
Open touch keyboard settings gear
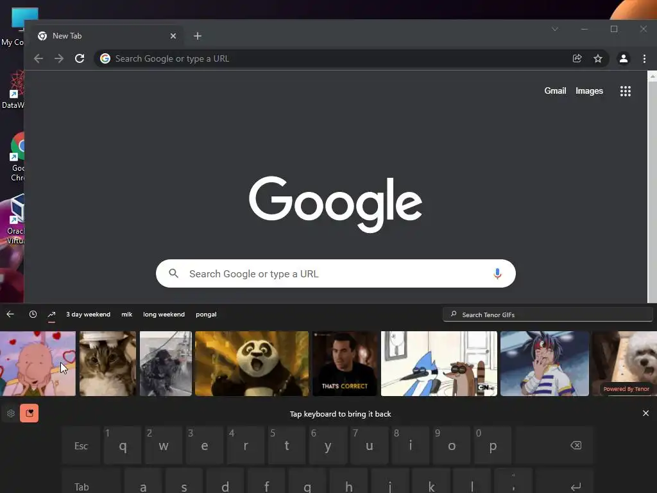(x=11, y=413)
